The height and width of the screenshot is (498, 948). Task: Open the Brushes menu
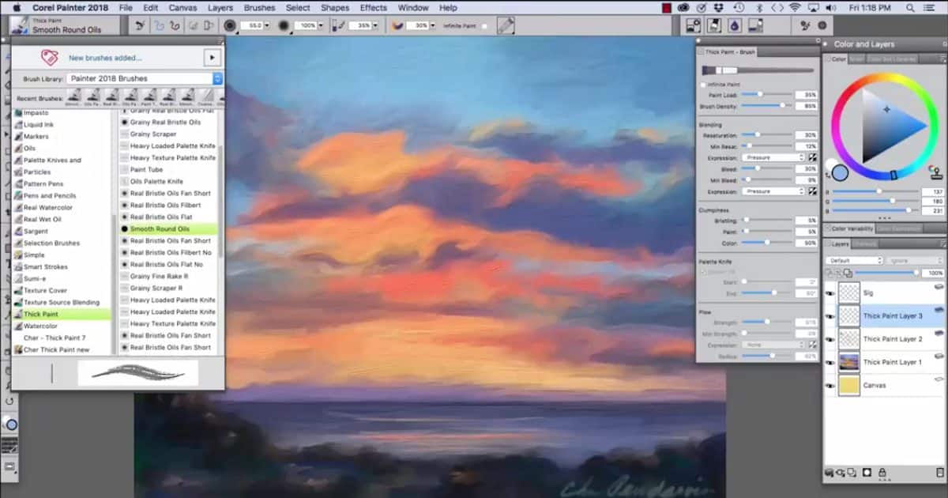[x=259, y=8]
